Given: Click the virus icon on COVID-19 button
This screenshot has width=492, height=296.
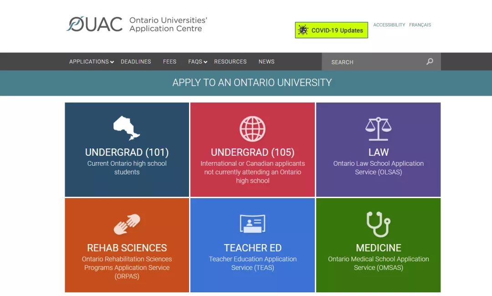Looking at the screenshot, I should pos(303,31).
